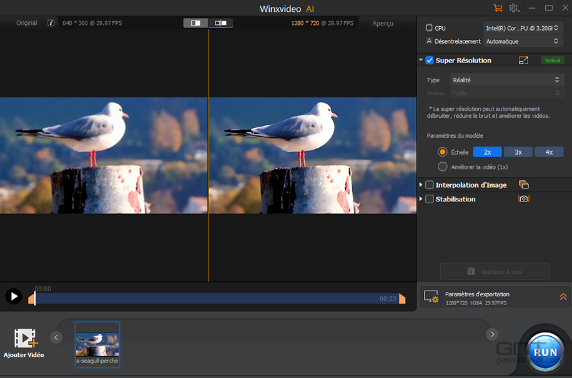This screenshot has width=572, height=378.
Task: Open the disabled Niveau Faible dropdown
Action: [x=506, y=94]
